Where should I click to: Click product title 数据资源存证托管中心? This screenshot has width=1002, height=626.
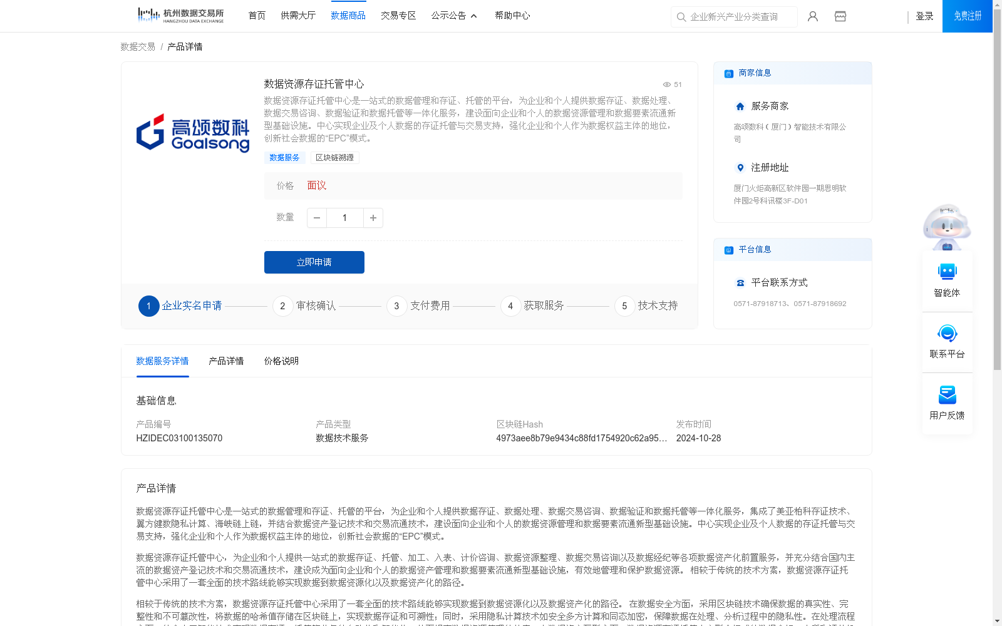[x=314, y=84]
